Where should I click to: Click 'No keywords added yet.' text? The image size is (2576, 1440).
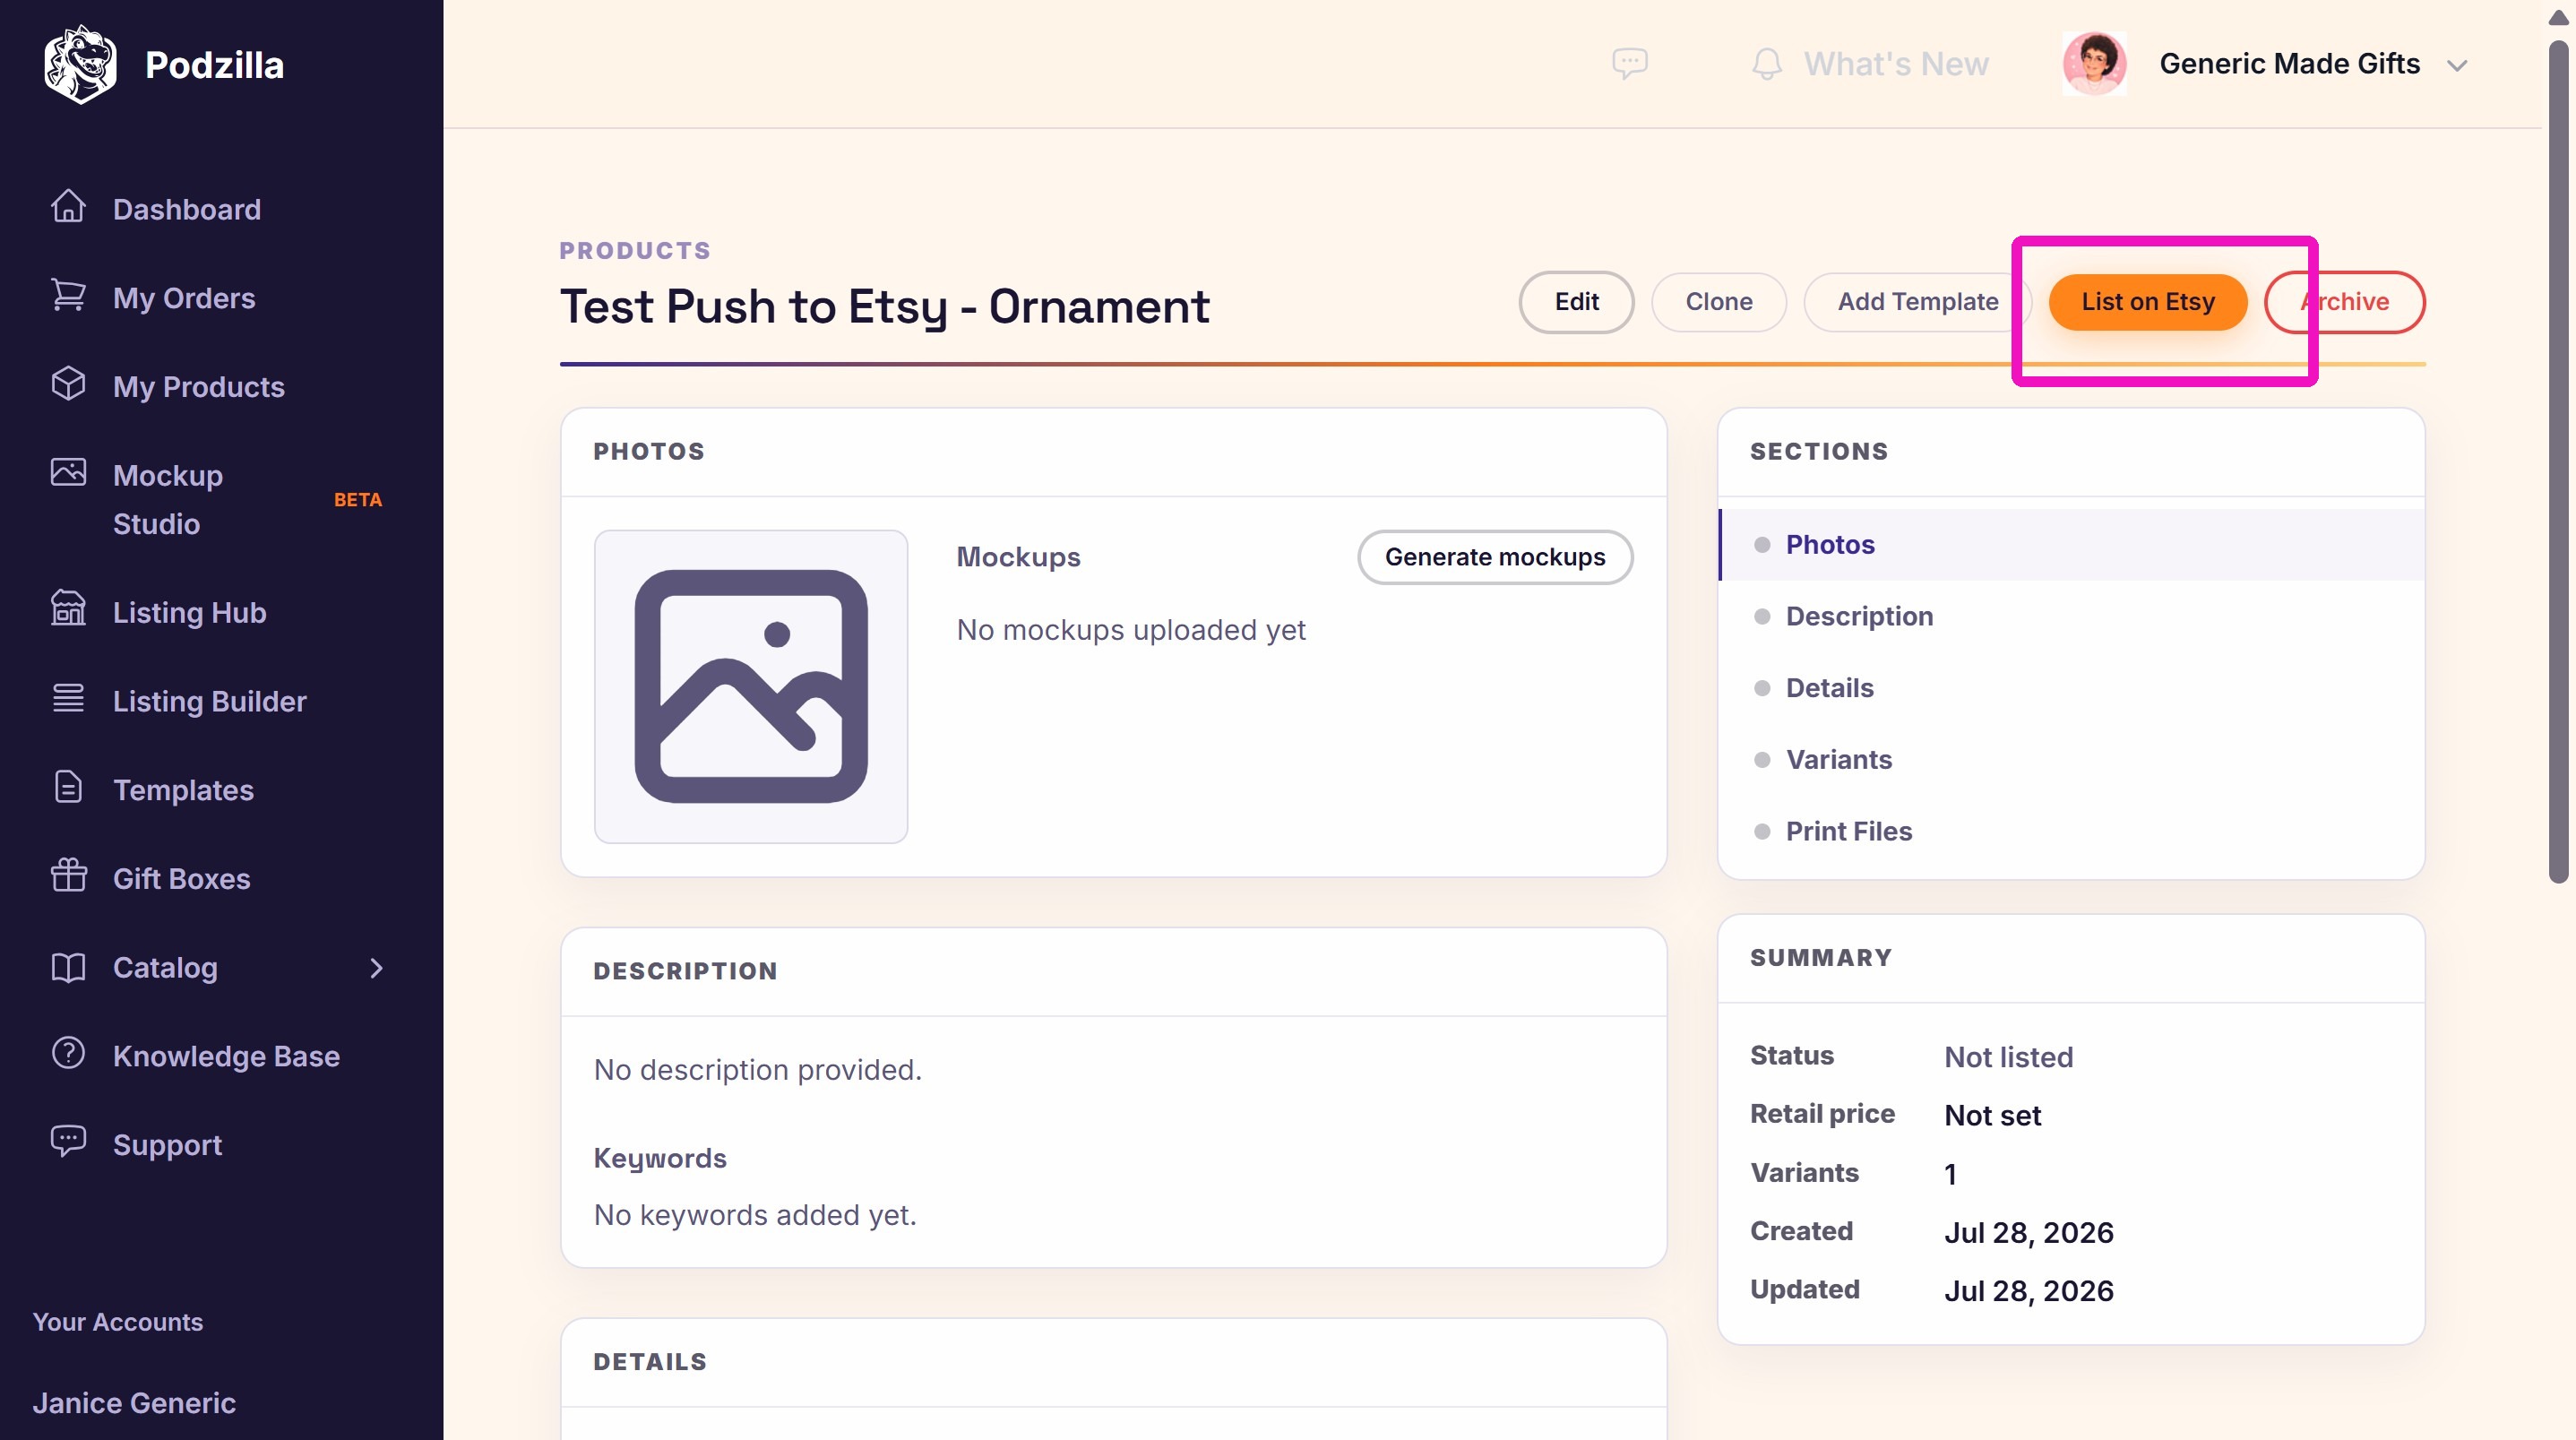755,1215
